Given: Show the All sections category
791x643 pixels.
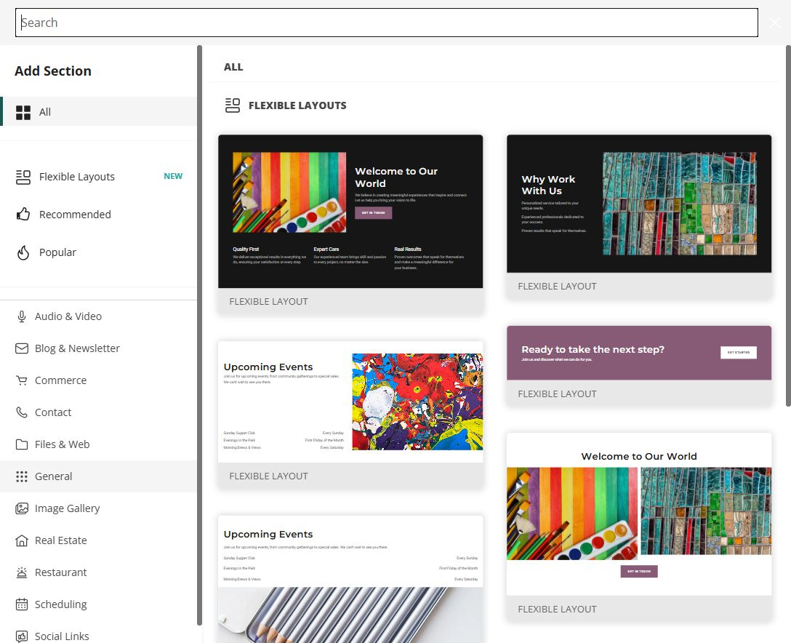Looking at the screenshot, I should coord(99,111).
